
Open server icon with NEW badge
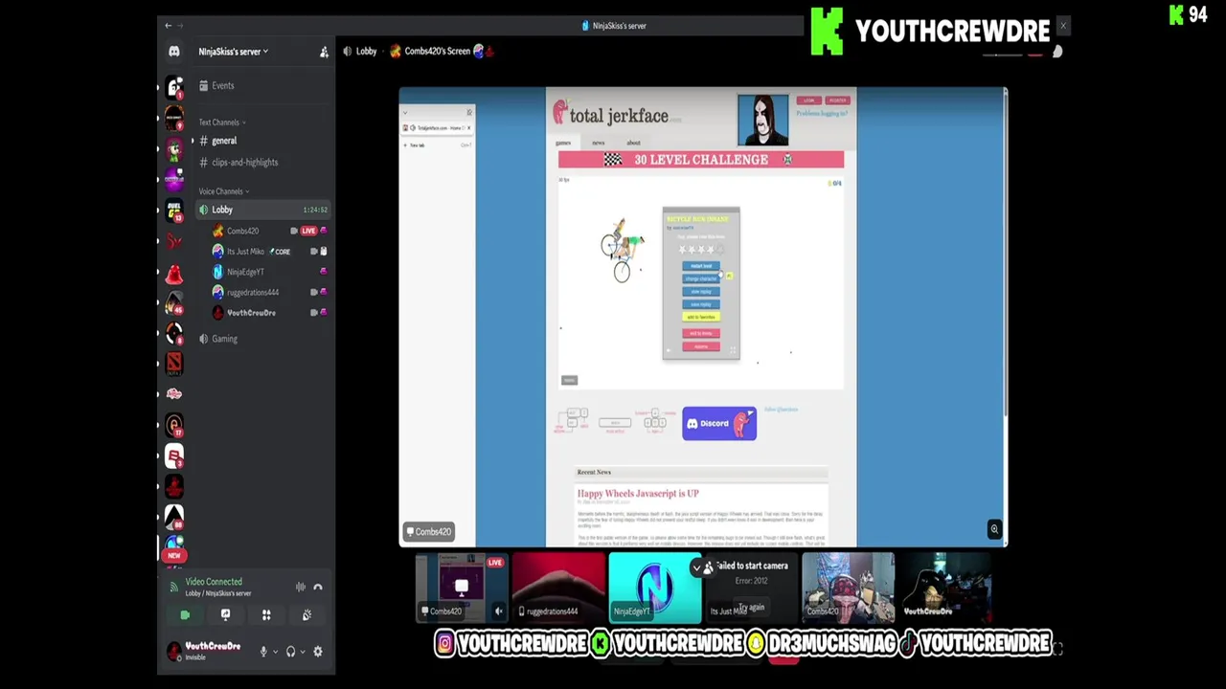(173, 546)
